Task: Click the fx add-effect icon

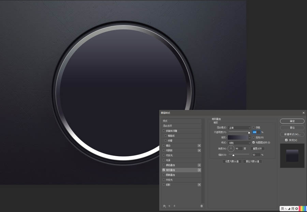Action: [x=164, y=206]
